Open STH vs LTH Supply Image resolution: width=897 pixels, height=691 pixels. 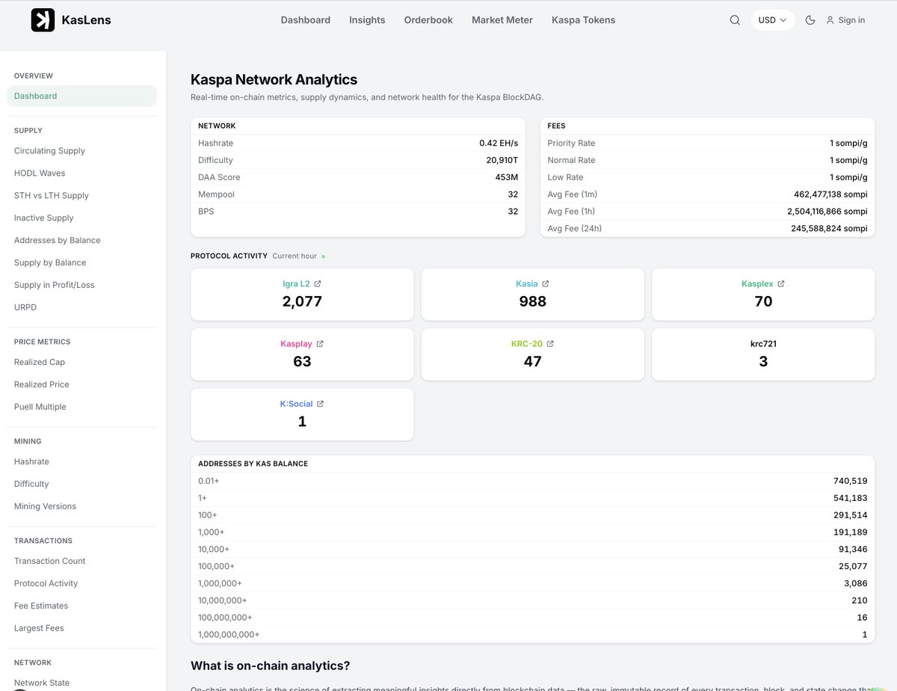click(52, 195)
